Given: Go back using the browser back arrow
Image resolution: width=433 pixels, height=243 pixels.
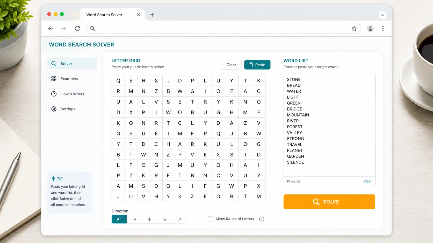Looking at the screenshot, I should coord(50,28).
